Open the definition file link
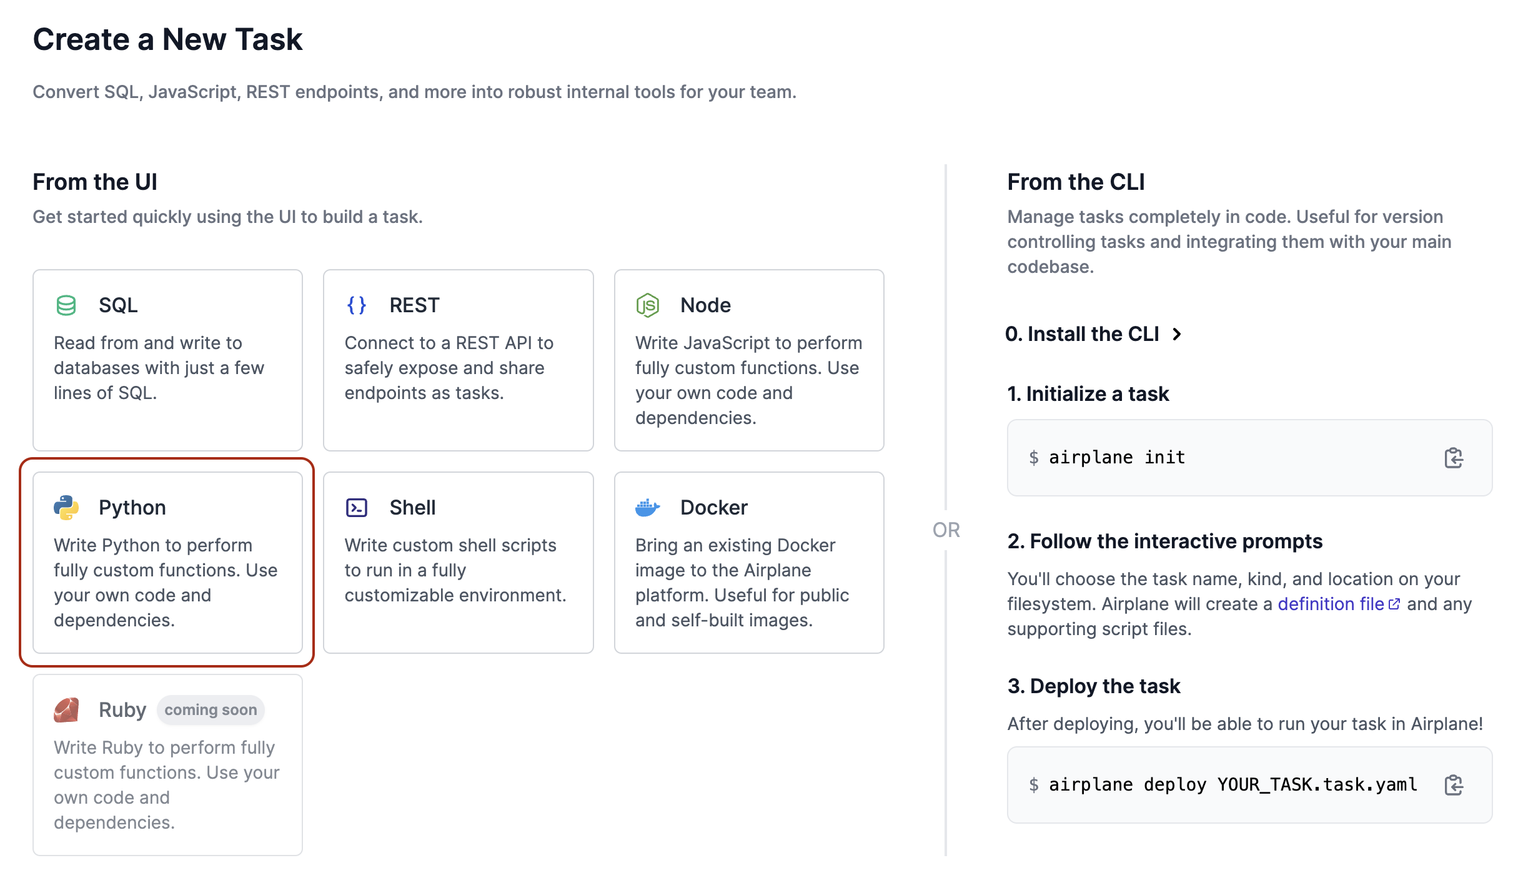 pos(1331,604)
